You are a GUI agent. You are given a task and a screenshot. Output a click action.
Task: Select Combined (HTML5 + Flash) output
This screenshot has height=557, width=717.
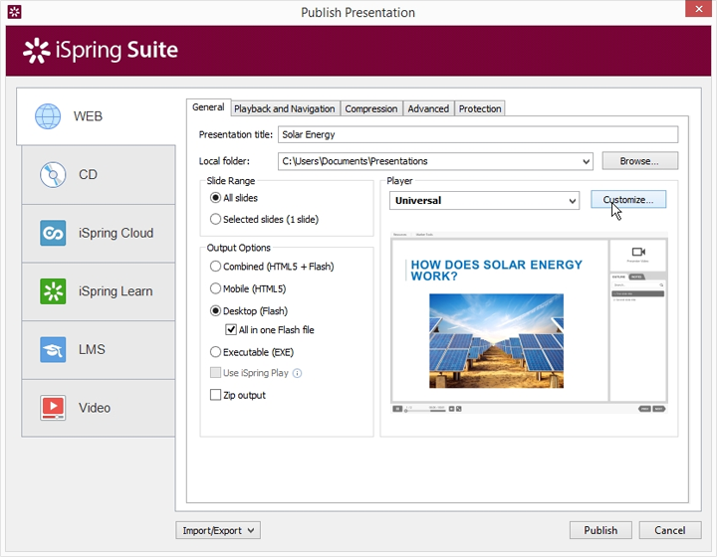[215, 267]
